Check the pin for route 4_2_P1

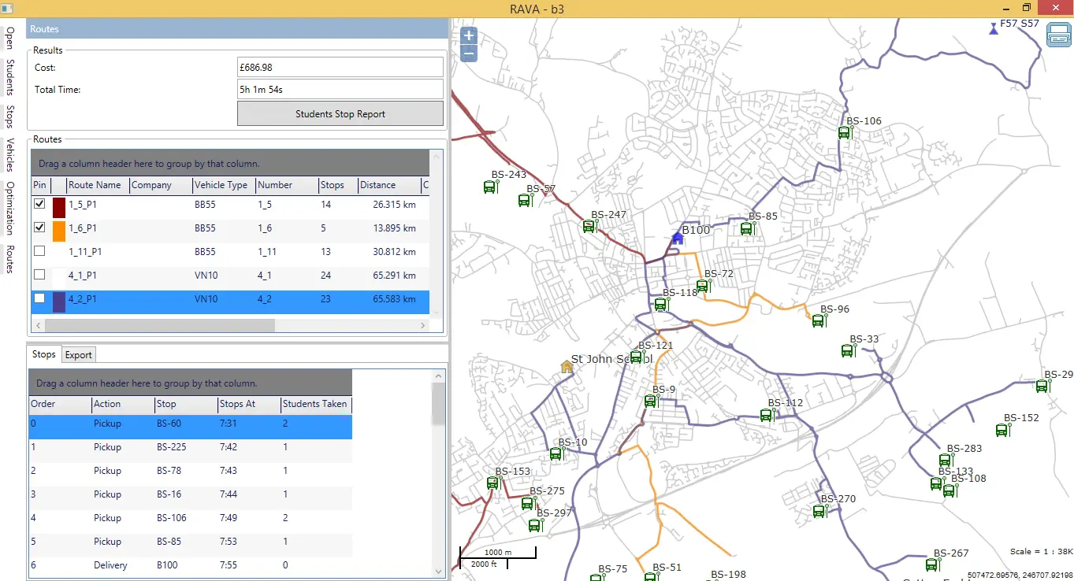(x=39, y=298)
